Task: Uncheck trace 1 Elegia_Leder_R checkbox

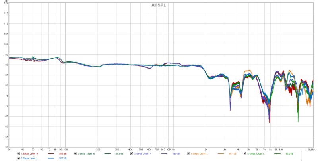Action: pos(18,153)
